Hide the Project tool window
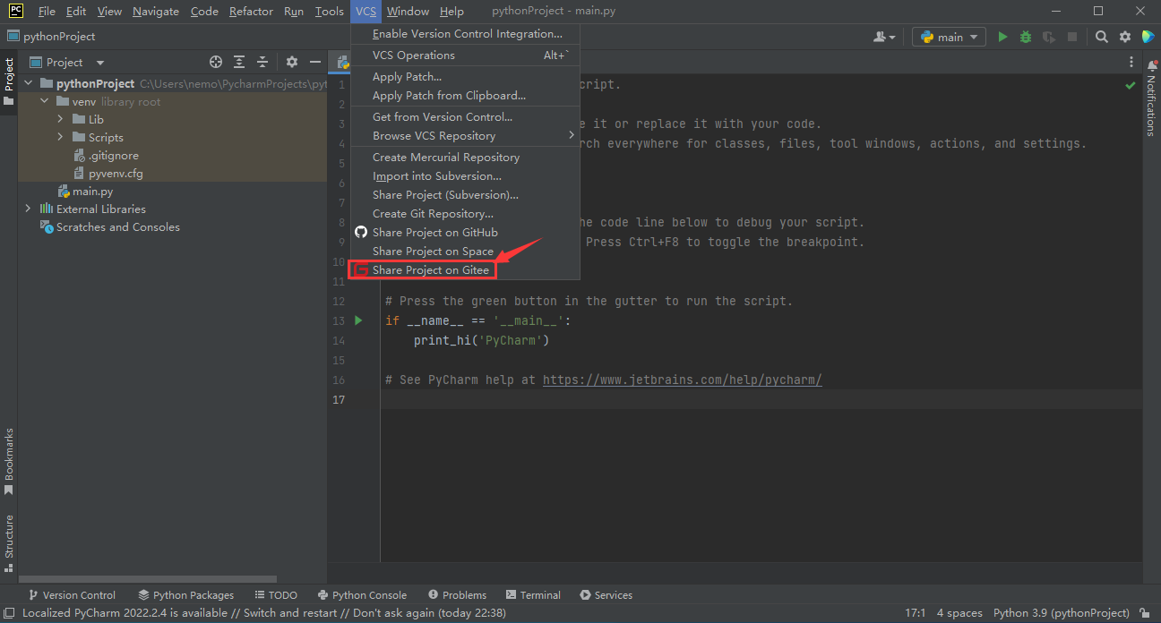Image resolution: width=1161 pixels, height=623 pixels. [x=315, y=62]
